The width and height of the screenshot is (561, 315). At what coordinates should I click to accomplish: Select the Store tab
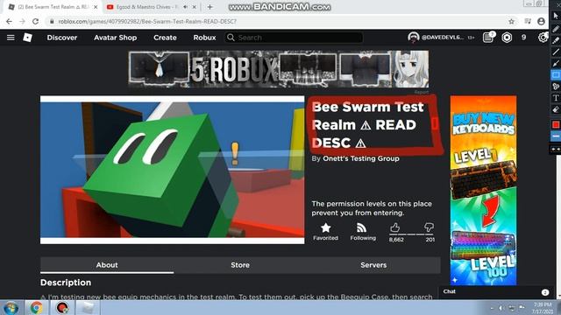[x=240, y=265]
